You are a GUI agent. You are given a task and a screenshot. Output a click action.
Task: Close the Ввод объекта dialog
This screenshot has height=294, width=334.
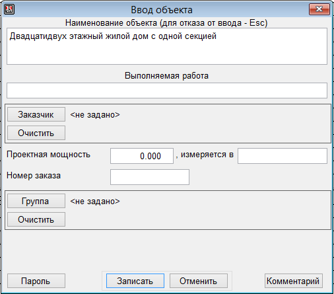pos(319,9)
